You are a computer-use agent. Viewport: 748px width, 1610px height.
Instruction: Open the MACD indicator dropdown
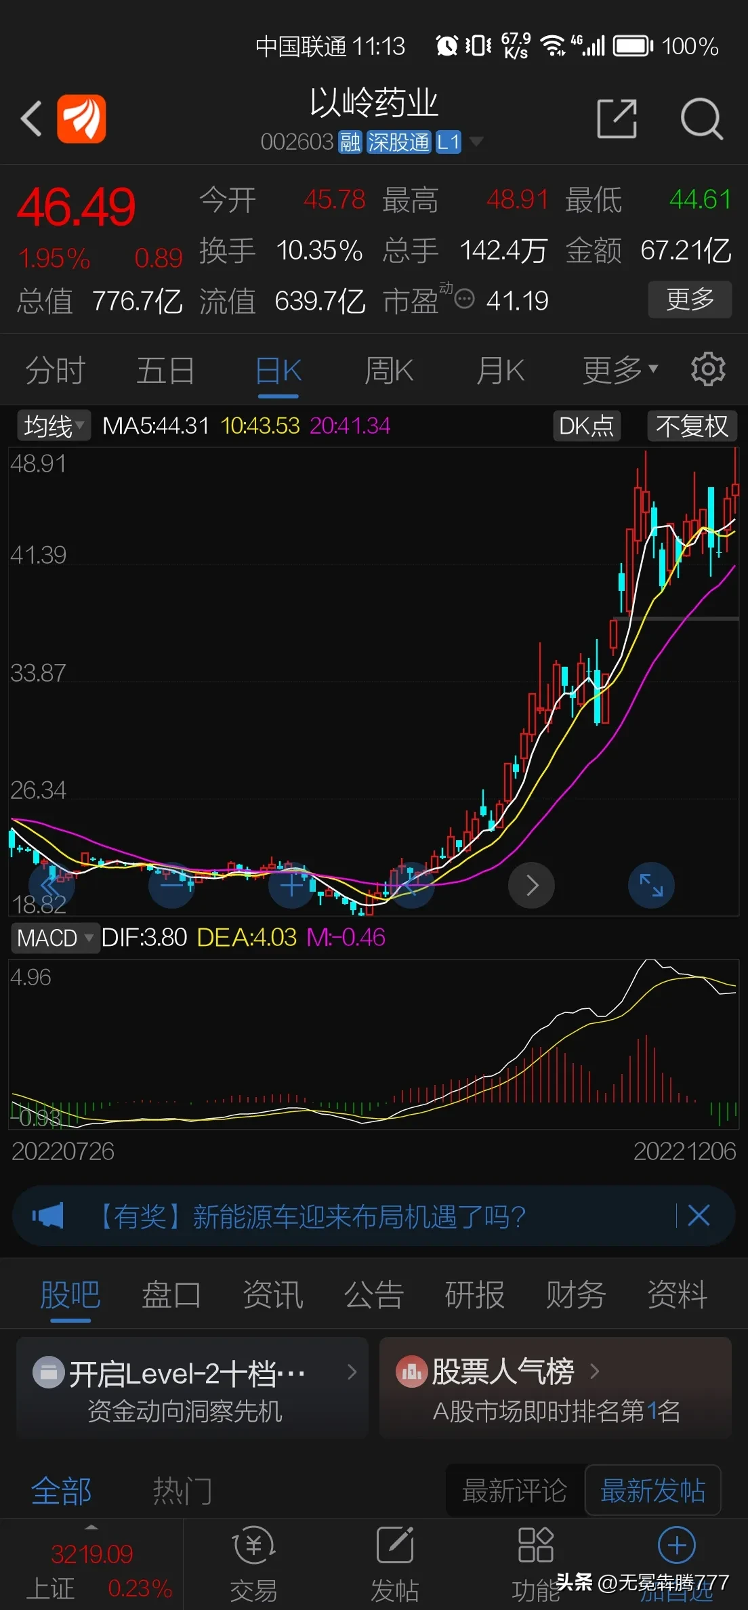tap(56, 938)
